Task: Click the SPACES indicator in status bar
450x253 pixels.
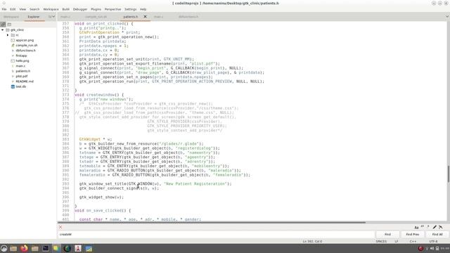Action: pyautogui.click(x=381, y=242)
